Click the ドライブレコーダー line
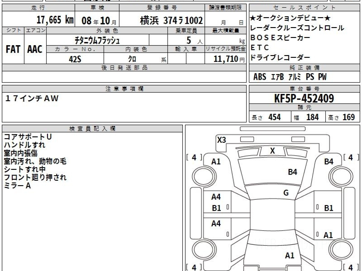The image size is (362, 271). [x=280, y=58]
